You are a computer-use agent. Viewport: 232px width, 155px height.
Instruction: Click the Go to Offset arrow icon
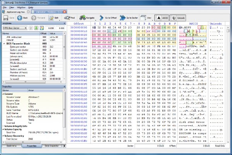point(101,18)
